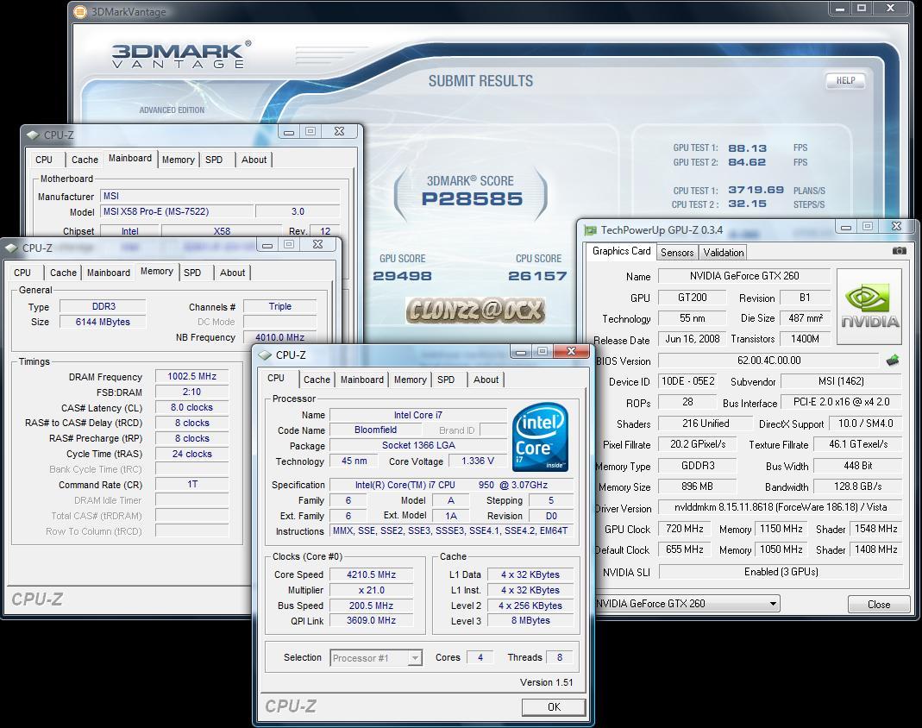Click the motherboard model MSI X58 Pro-E field

click(x=177, y=211)
